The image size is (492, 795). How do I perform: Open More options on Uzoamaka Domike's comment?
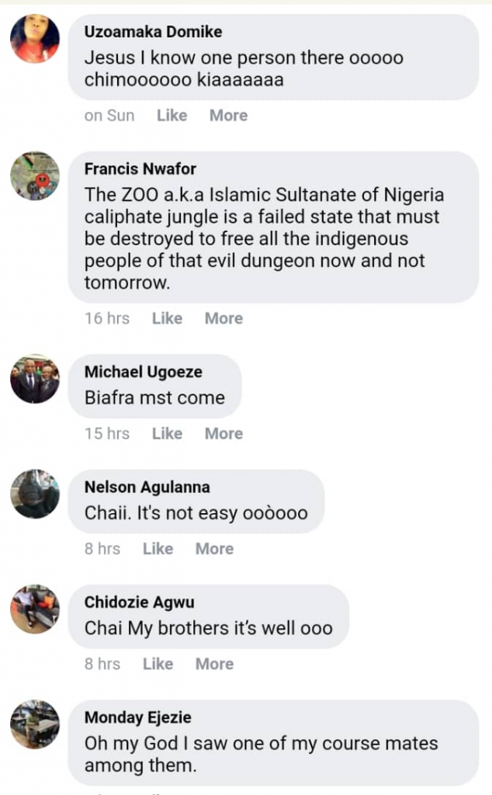click(228, 116)
